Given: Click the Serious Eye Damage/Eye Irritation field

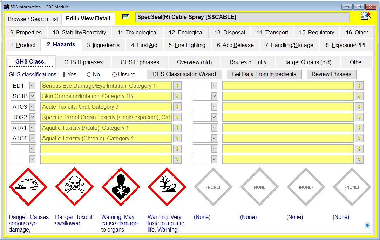Looking at the screenshot, I should (x=106, y=86).
